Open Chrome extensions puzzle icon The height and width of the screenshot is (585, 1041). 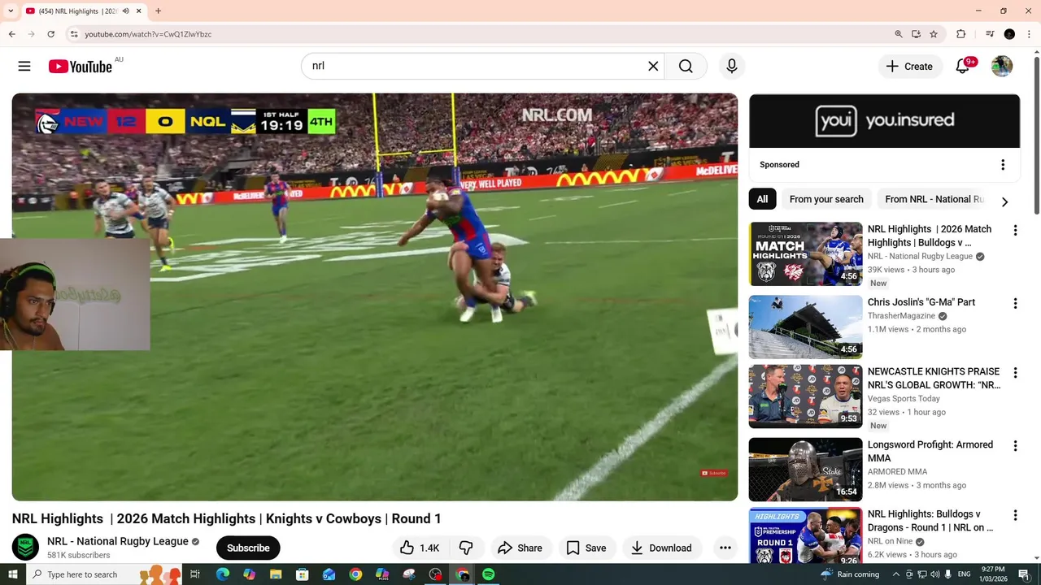pyautogui.click(x=960, y=34)
